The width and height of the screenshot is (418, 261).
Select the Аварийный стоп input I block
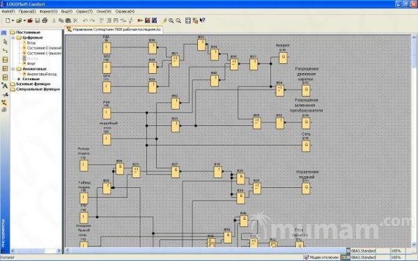pyautogui.click(x=107, y=139)
